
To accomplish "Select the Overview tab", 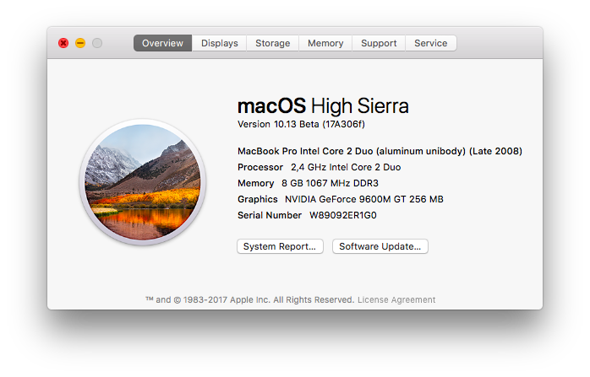I will tap(162, 43).
